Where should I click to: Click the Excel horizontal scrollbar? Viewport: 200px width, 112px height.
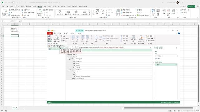(x=158, y=108)
